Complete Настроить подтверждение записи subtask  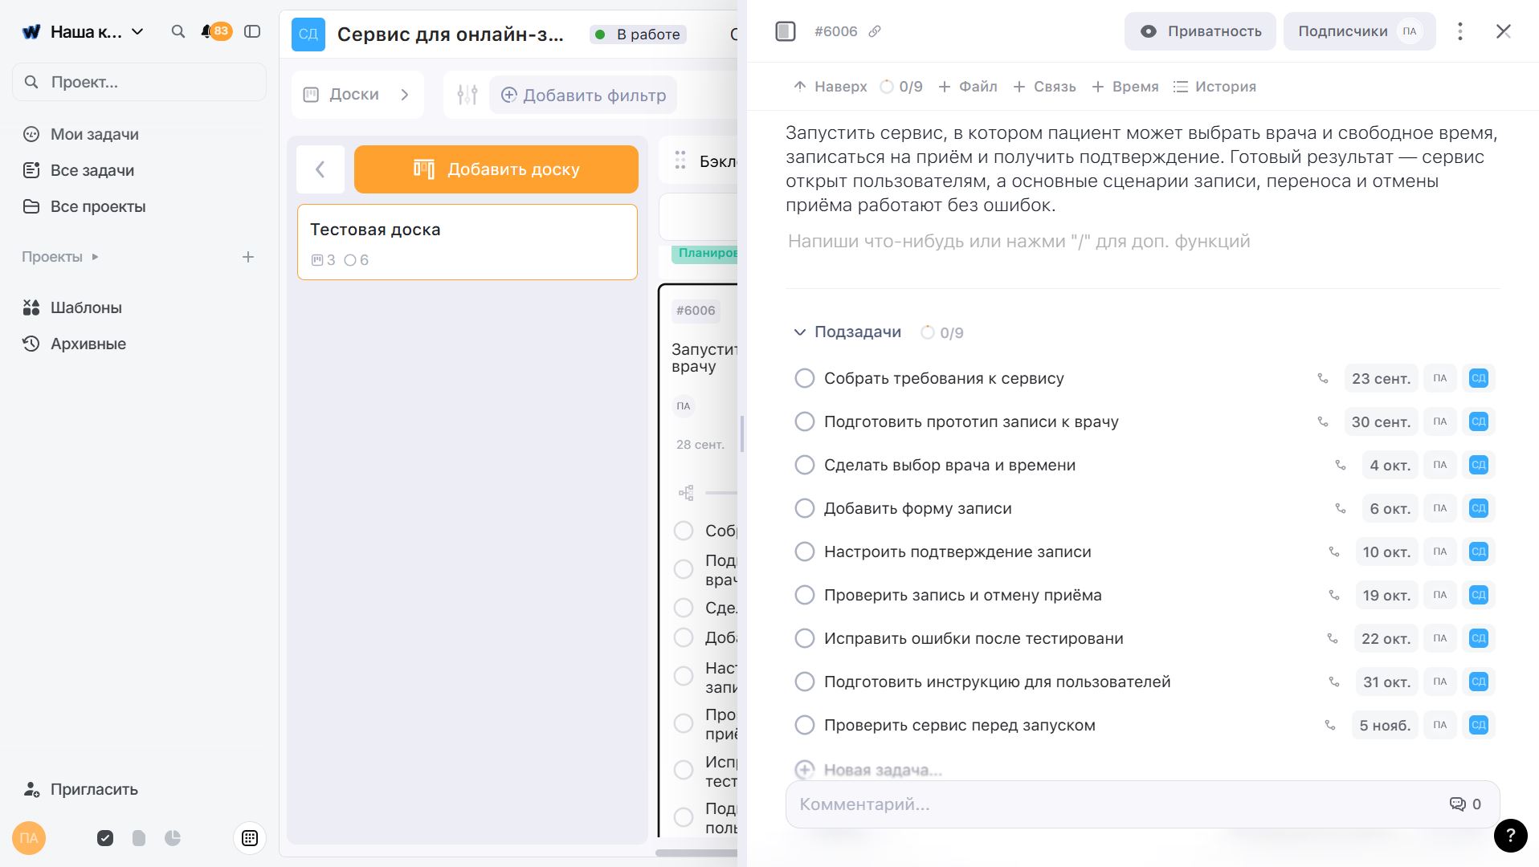click(x=804, y=552)
